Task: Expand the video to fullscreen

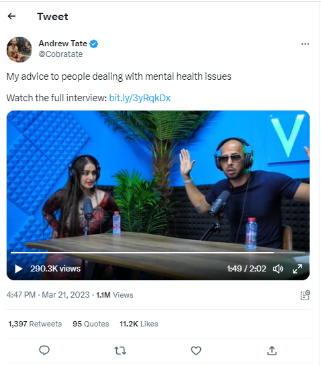Action: coord(297,269)
